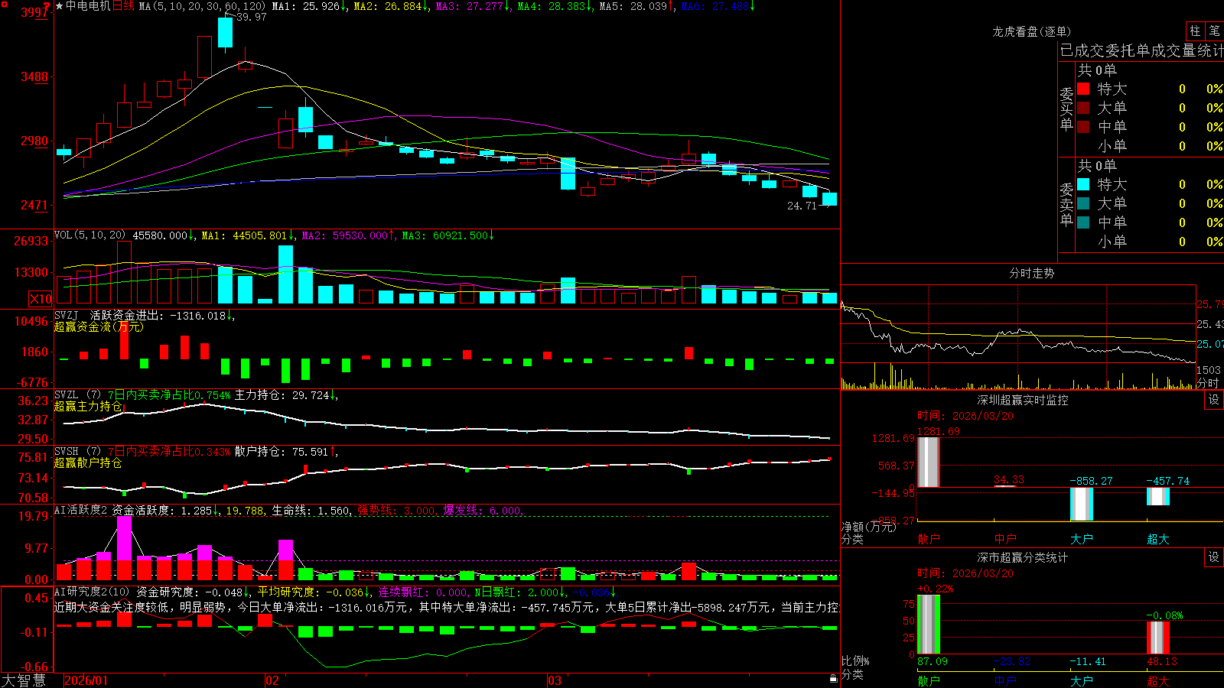Click the 24.71 low price label

coord(802,206)
